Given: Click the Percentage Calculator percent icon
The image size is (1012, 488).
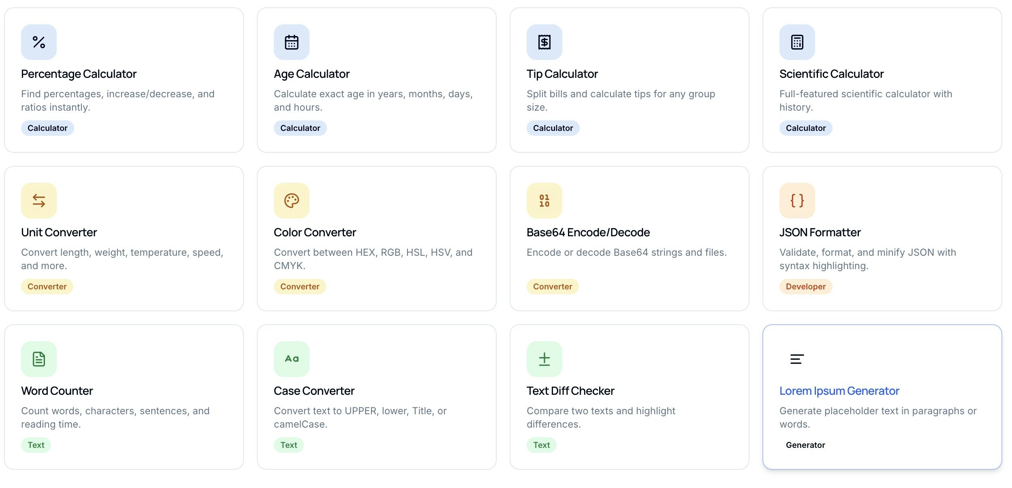Looking at the screenshot, I should [x=38, y=41].
